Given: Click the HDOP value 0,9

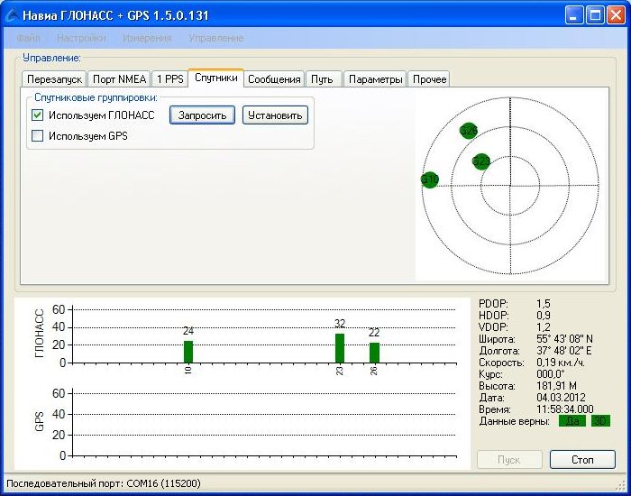Looking at the screenshot, I should click(544, 316).
